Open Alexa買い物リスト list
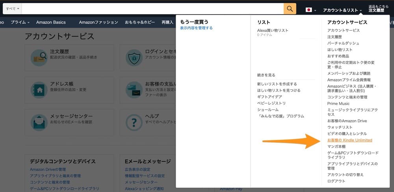394x192 pixels. point(273,30)
